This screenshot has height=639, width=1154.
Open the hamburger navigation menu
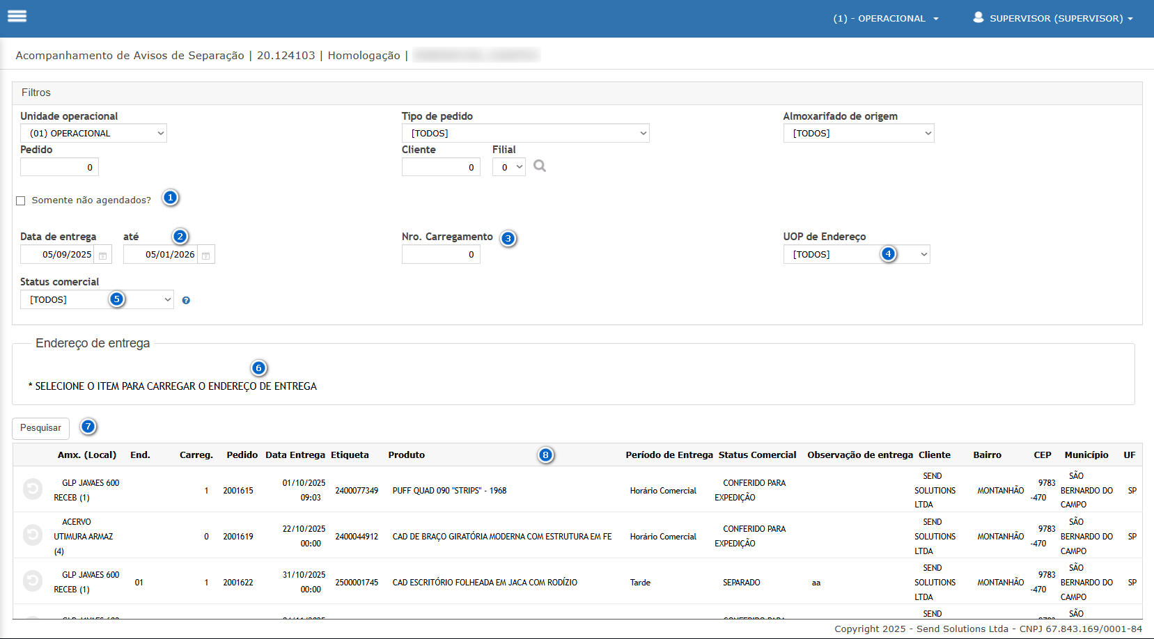click(17, 16)
